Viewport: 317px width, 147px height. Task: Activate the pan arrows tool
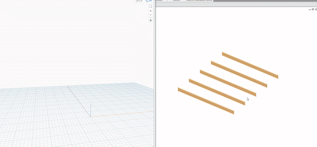151,20
